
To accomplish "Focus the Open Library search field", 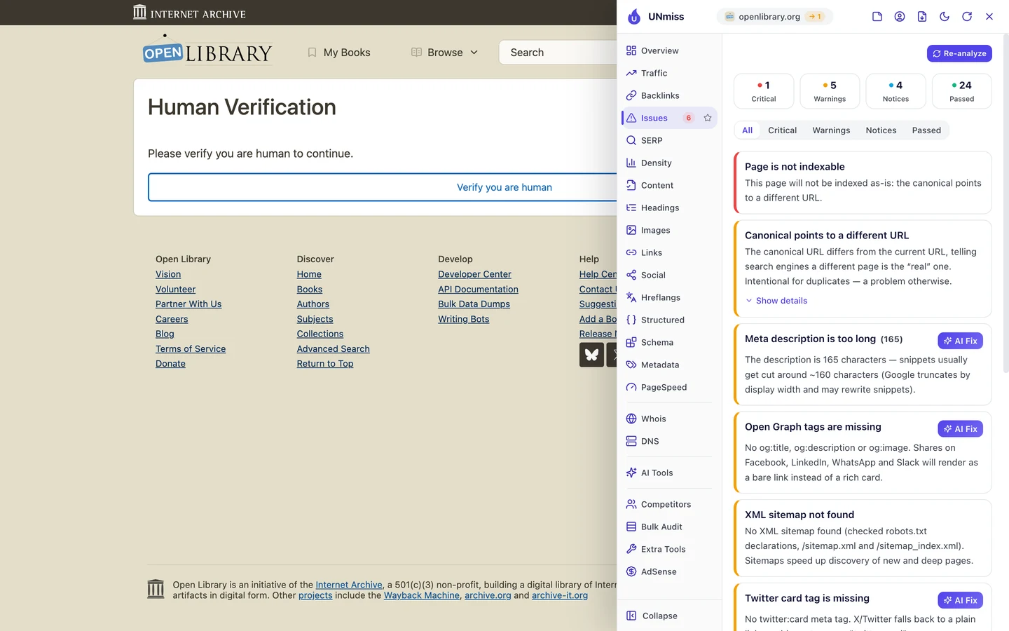I will (558, 53).
